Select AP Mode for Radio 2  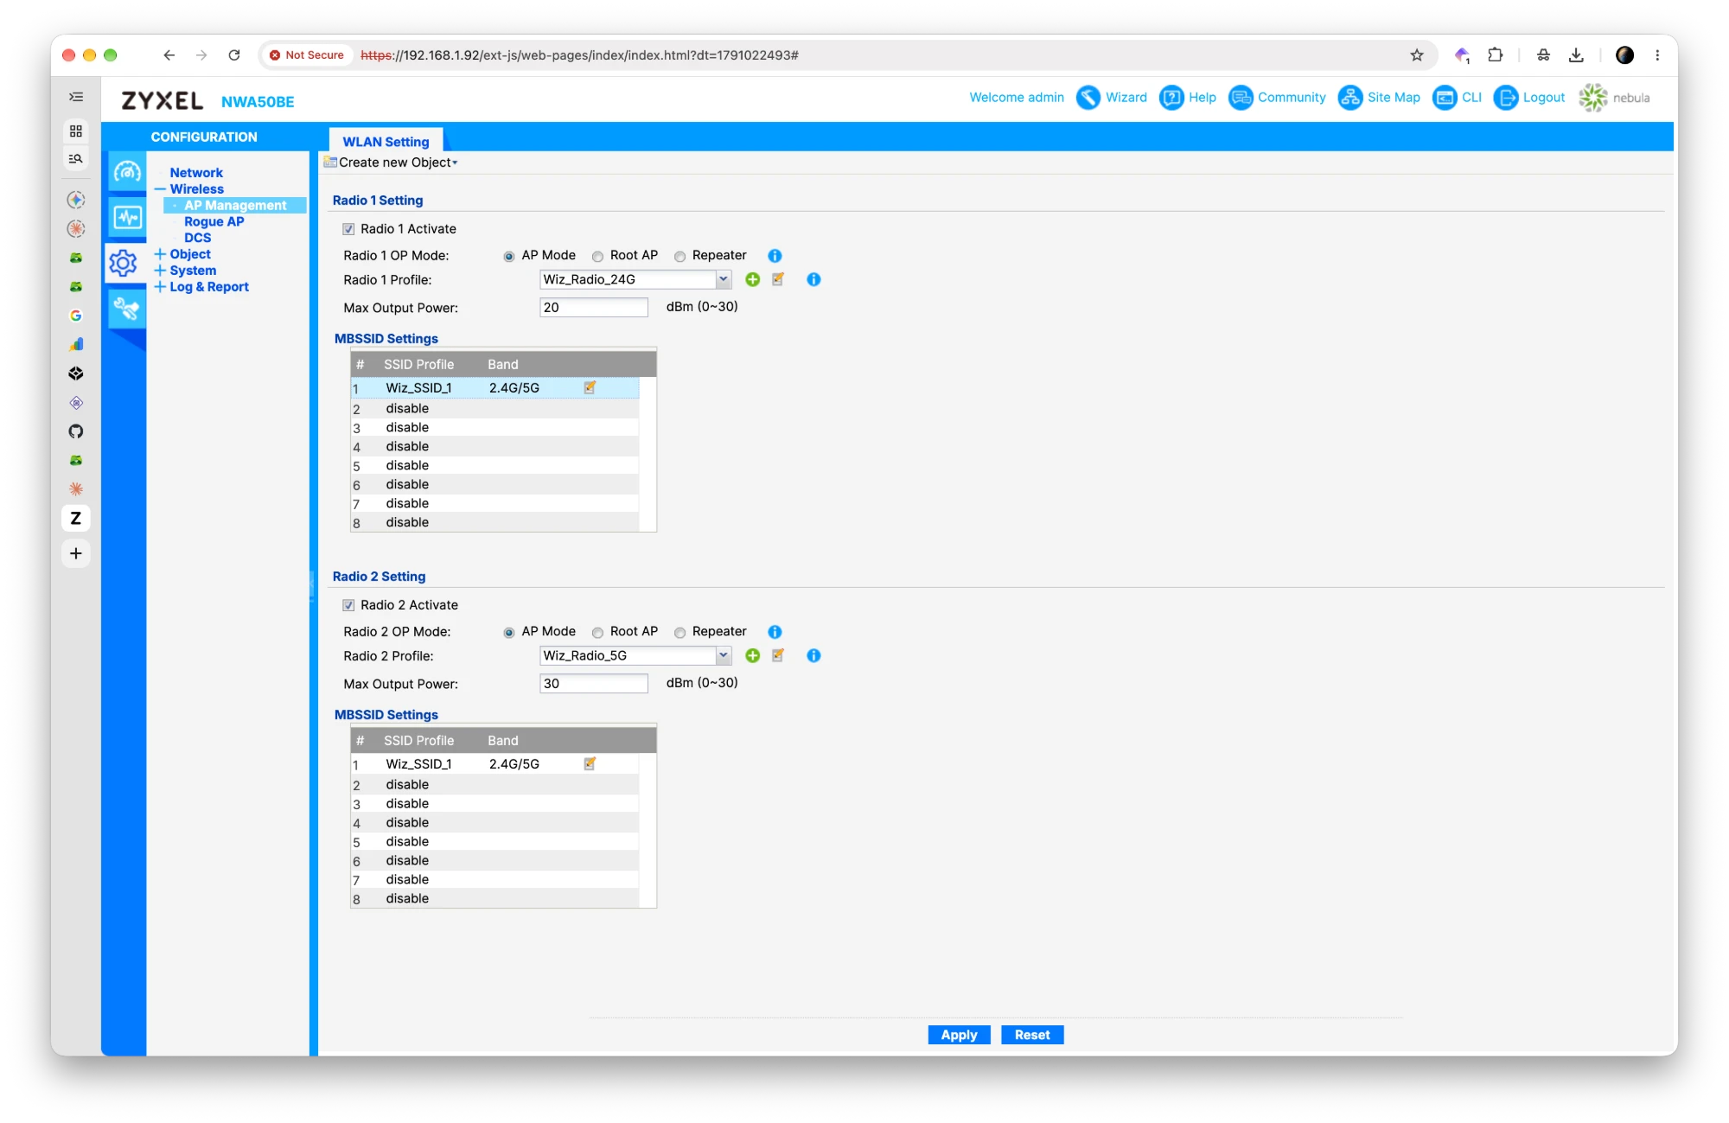509,633
